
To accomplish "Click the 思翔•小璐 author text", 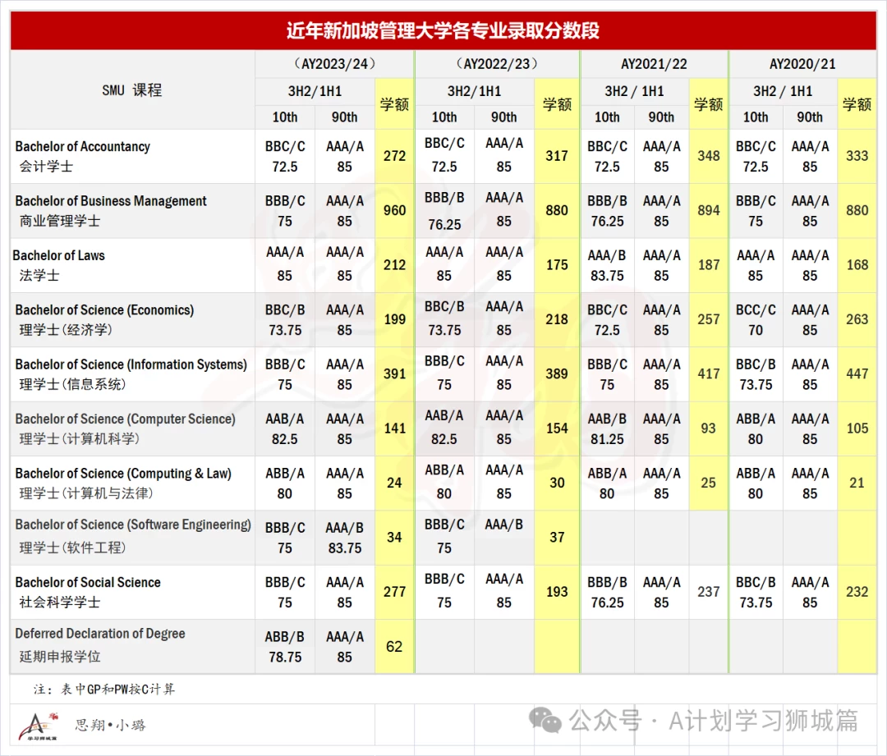I will click(x=110, y=725).
